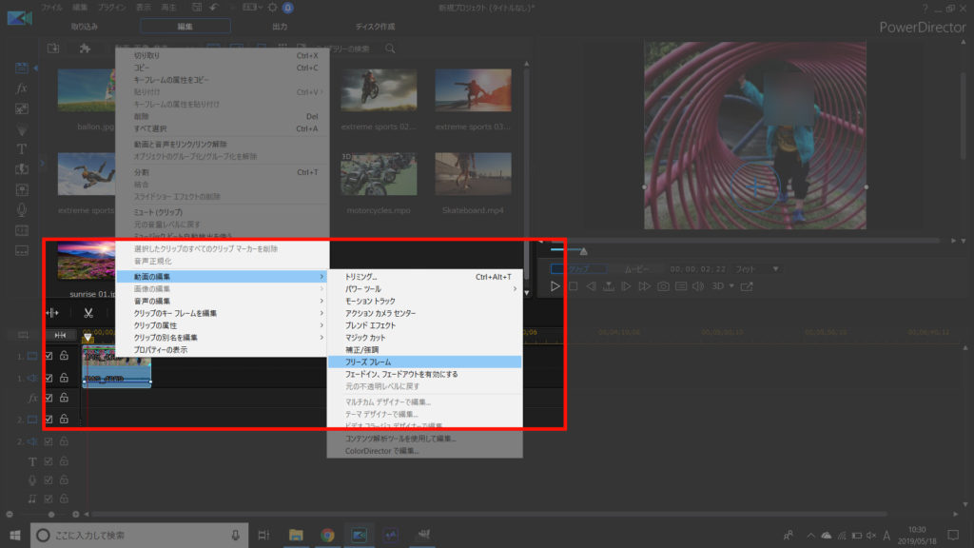The height and width of the screenshot is (548, 974).
Task: Open the Effects (fx) room
Action: (22, 88)
